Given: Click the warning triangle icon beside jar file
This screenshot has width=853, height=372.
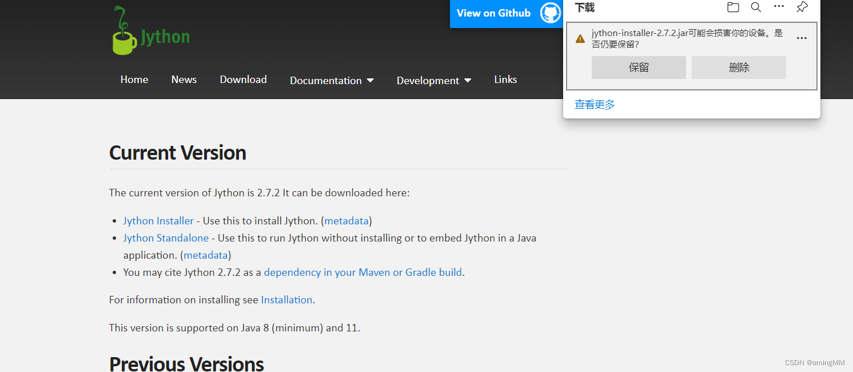Looking at the screenshot, I should click(x=580, y=38).
